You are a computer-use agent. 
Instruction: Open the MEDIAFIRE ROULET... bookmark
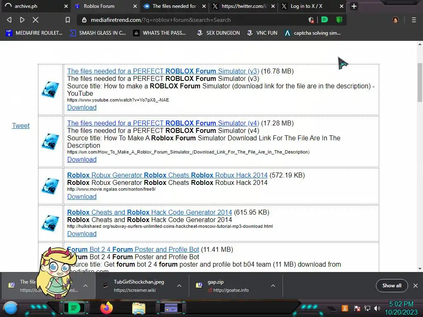(x=34, y=33)
